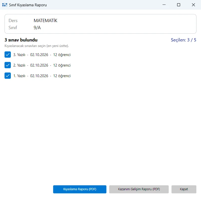Viewport: 201px width, 198px height.
Task: Uncheck the 2. Yazılı exam checkbox
Action: [x=8, y=65]
